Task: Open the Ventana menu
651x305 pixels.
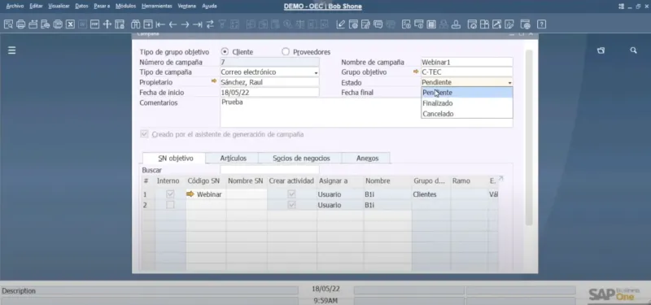Action: [187, 7]
